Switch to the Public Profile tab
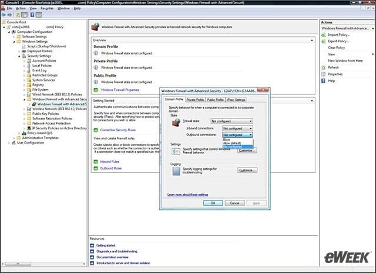Image resolution: width=376 pixels, height=273 pixels. pyautogui.click(x=216, y=100)
